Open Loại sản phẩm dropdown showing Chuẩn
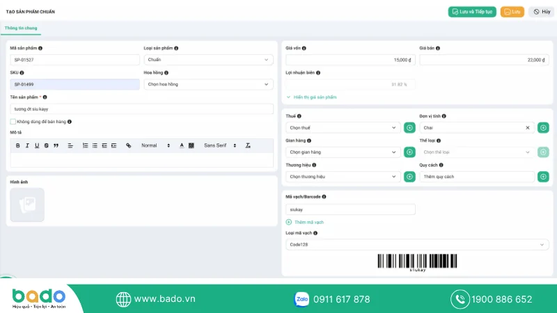The image size is (557, 313). (x=208, y=60)
